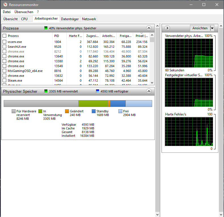
Task: Select the SearchUI.exe process name
Action: [17, 47]
